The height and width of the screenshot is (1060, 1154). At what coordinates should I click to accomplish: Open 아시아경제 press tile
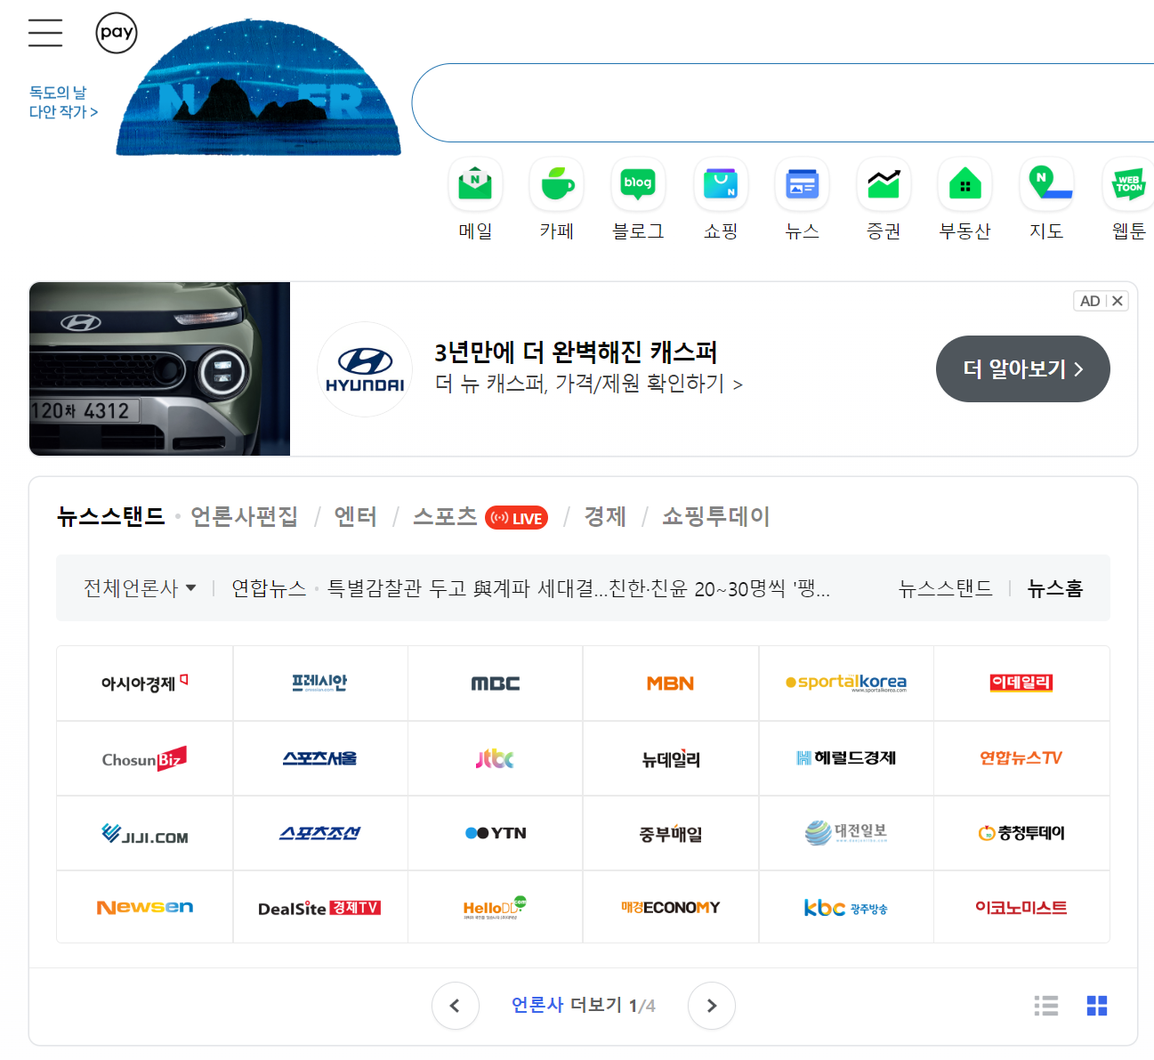[145, 684]
